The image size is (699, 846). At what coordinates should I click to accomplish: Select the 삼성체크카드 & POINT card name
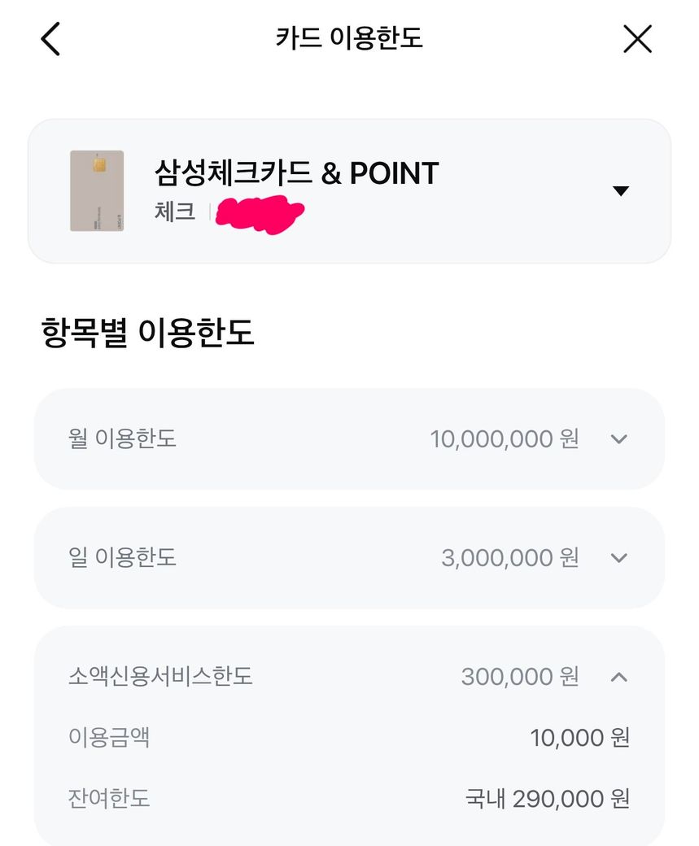(296, 173)
